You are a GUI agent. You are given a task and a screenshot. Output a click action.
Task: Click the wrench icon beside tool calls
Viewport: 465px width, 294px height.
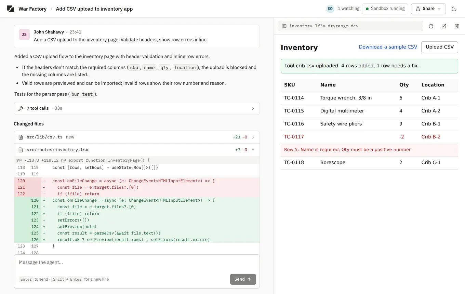click(21, 108)
